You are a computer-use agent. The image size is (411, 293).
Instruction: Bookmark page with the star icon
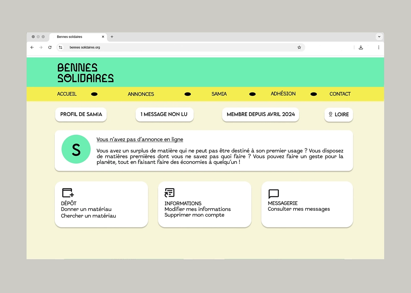(299, 47)
